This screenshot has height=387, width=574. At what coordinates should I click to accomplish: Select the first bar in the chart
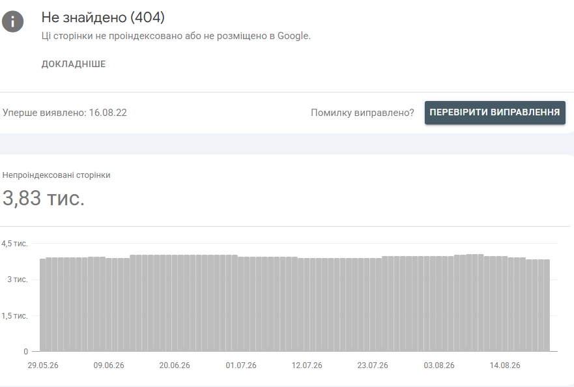point(43,305)
